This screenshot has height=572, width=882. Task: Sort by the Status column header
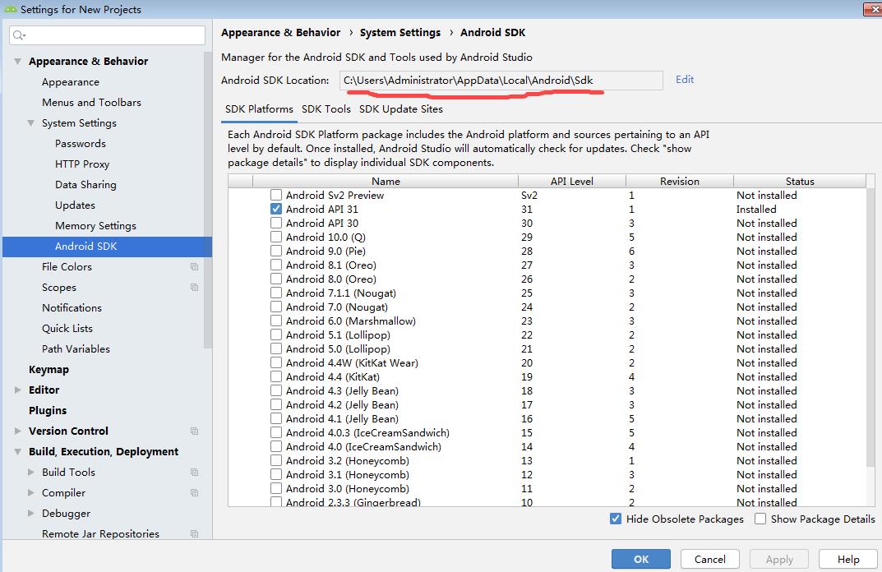tap(799, 181)
